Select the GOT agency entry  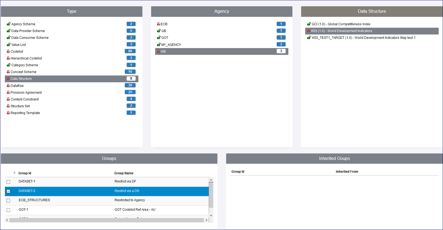165,38
